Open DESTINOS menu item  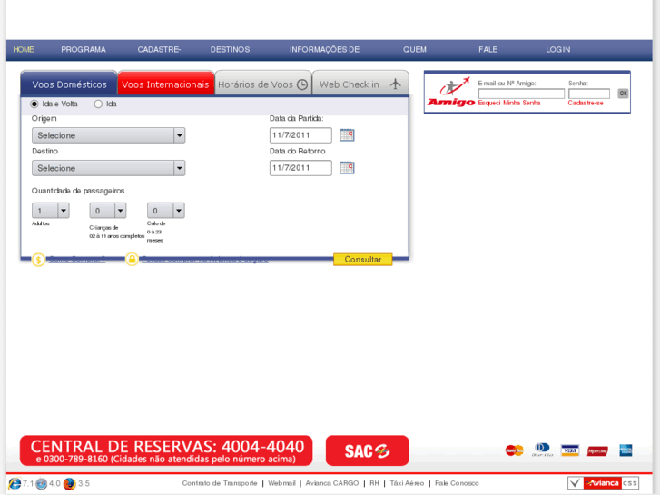230,50
